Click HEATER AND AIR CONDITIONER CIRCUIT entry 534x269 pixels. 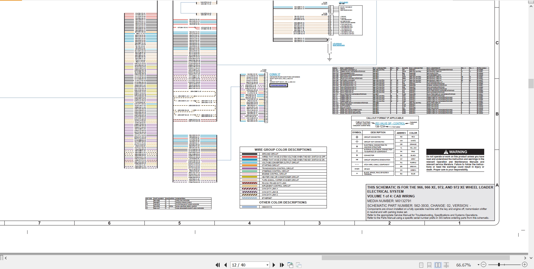(x=280, y=177)
